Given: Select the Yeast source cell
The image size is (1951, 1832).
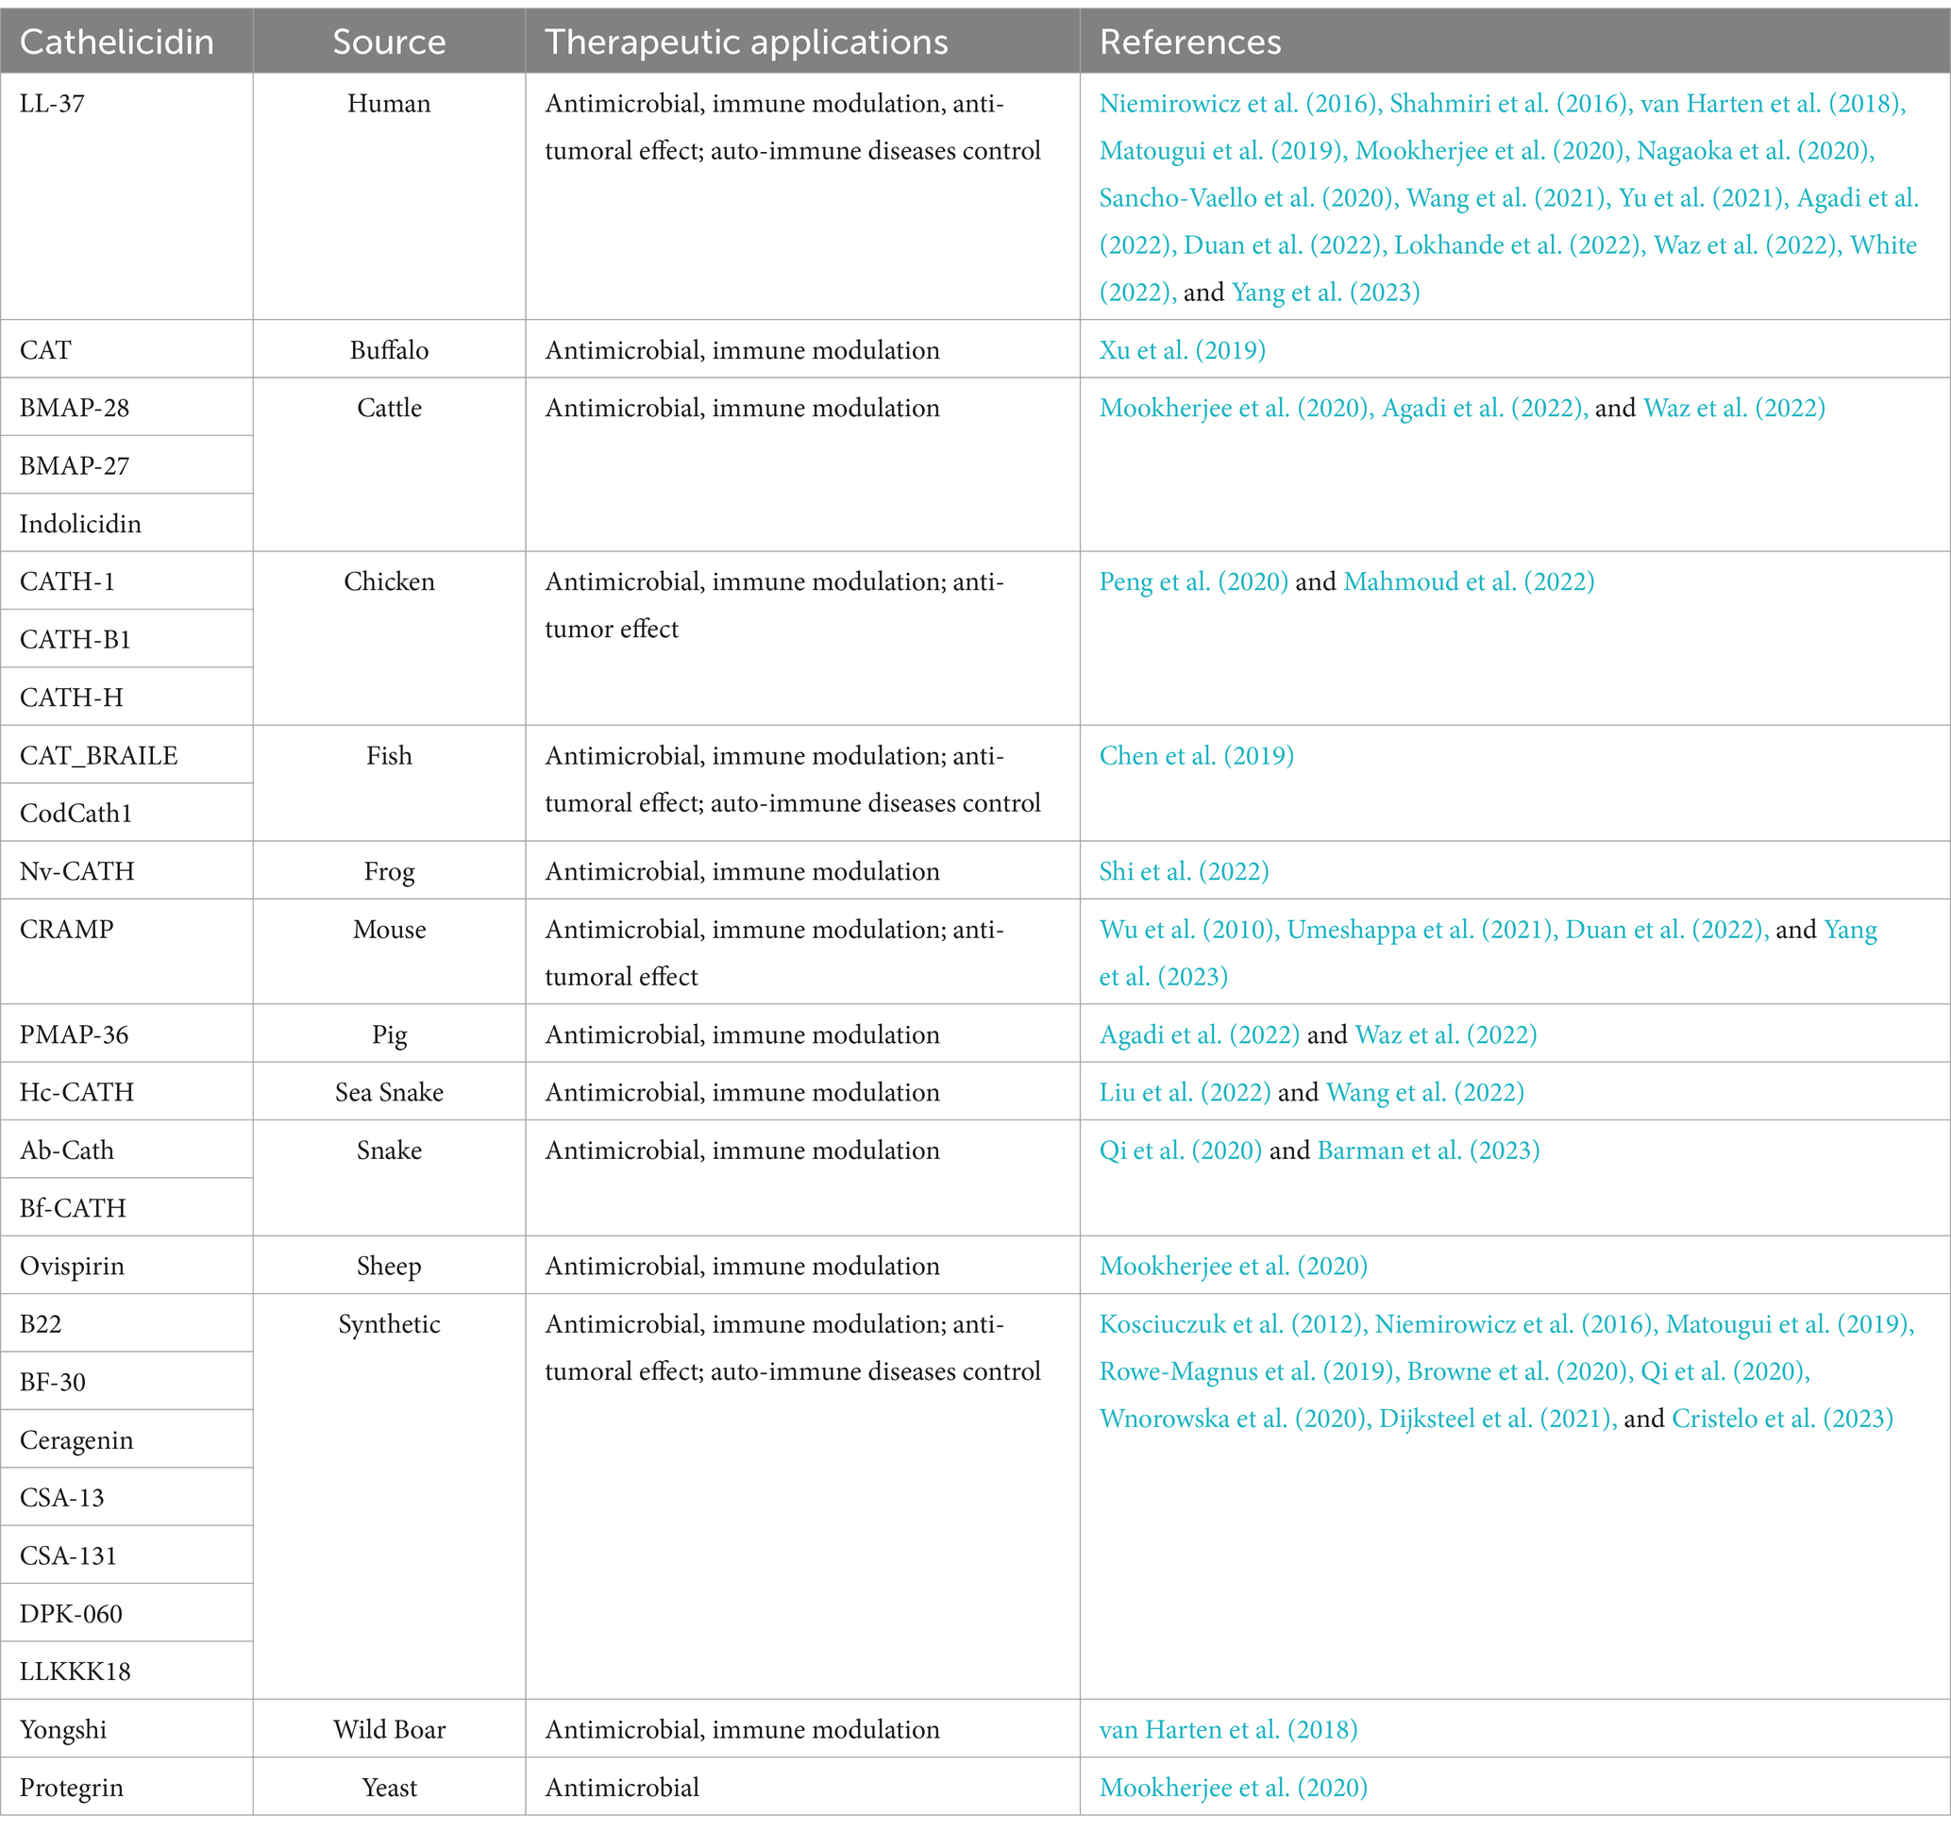Looking at the screenshot, I should pyautogui.click(x=390, y=1786).
